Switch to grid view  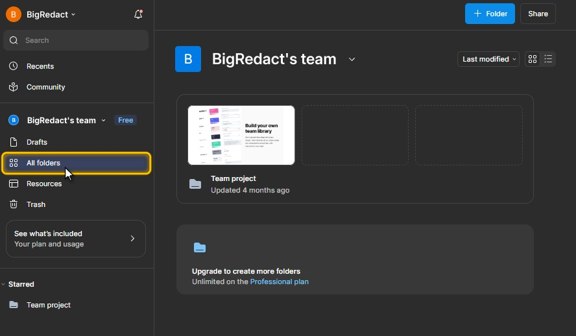click(533, 59)
